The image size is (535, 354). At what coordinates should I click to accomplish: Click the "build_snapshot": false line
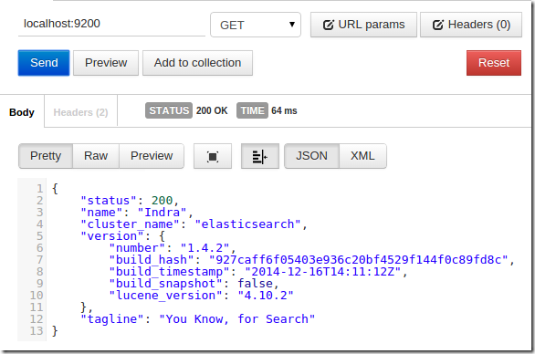coord(194,284)
